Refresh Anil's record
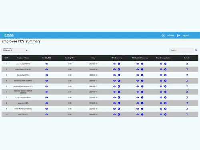The image size is (200, 150). [187, 114]
